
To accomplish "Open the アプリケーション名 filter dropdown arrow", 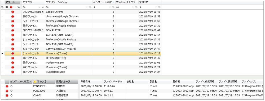I will (87, 7).
